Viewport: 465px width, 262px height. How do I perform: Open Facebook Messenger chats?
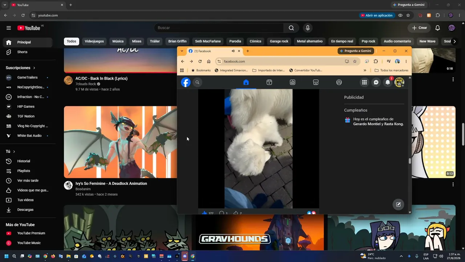376,82
